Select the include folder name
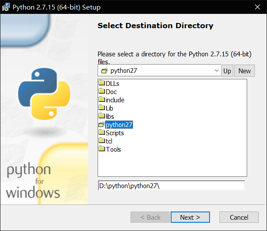Screen dimensions: 267x231 click(115, 100)
